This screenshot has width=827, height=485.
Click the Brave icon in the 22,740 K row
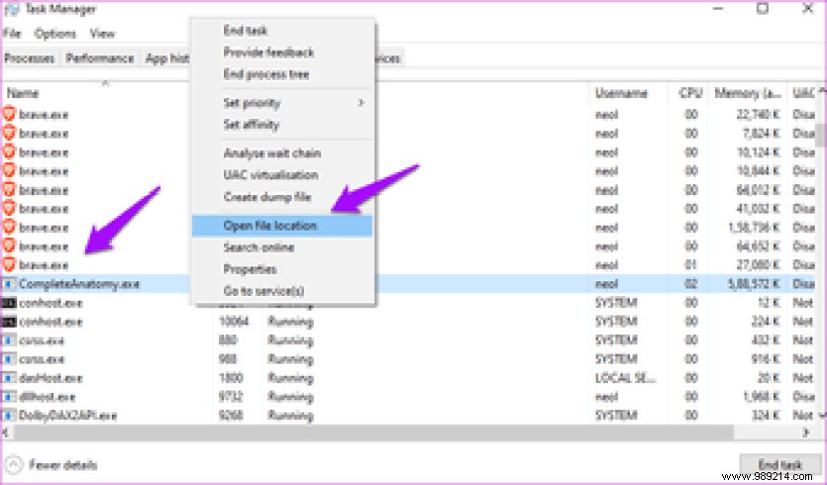click(x=9, y=114)
